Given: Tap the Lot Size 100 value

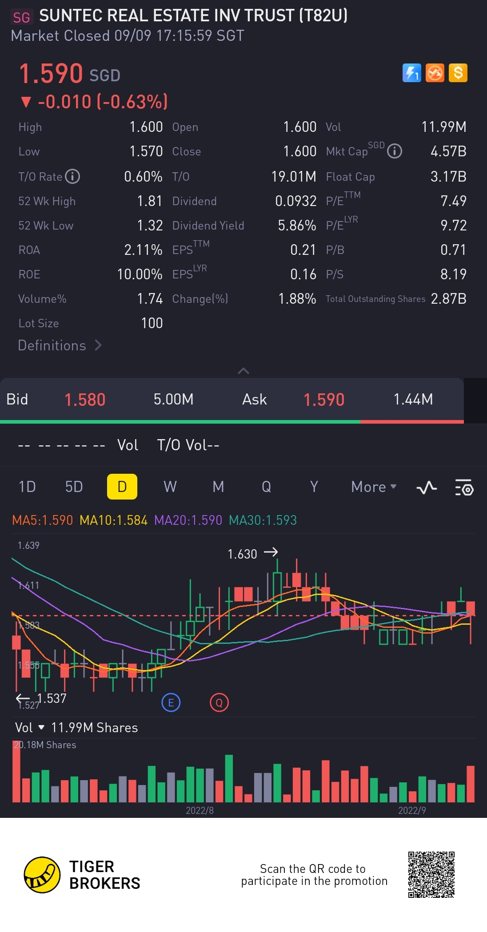Looking at the screenshot, I should (152, 323).
